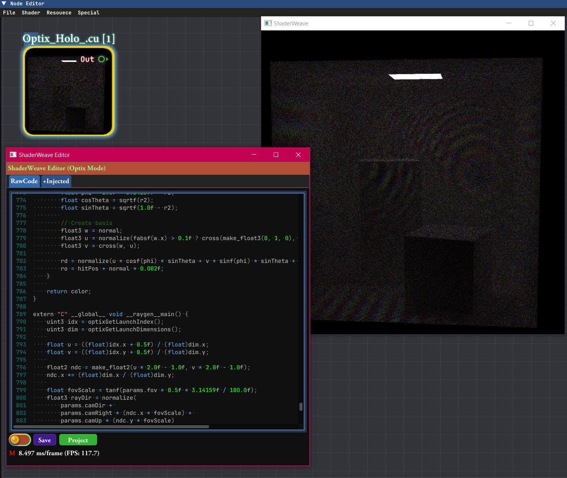The image size is (567, 478).
Task: Click the green Out port on Optix_Holo_.cu node
Action: pos(101,59)
